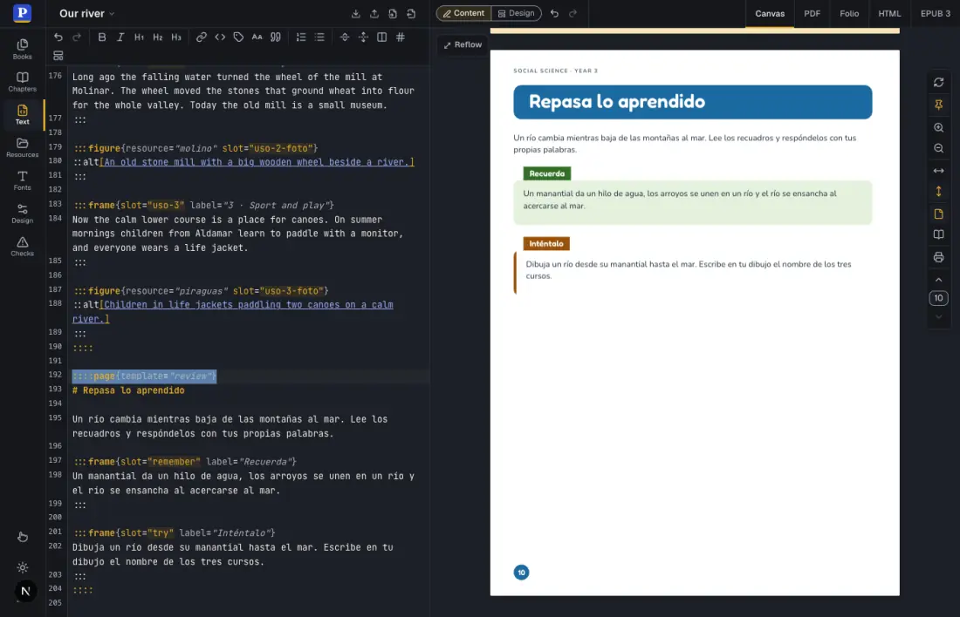960x617 pixels.
Task: Open the Books panel in the sidebar
Action: pos(22,49)
